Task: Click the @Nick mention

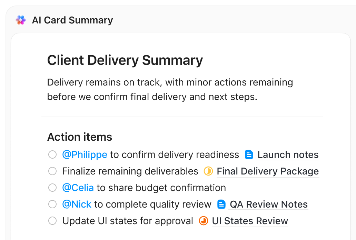Action: (x=77, y=204)
